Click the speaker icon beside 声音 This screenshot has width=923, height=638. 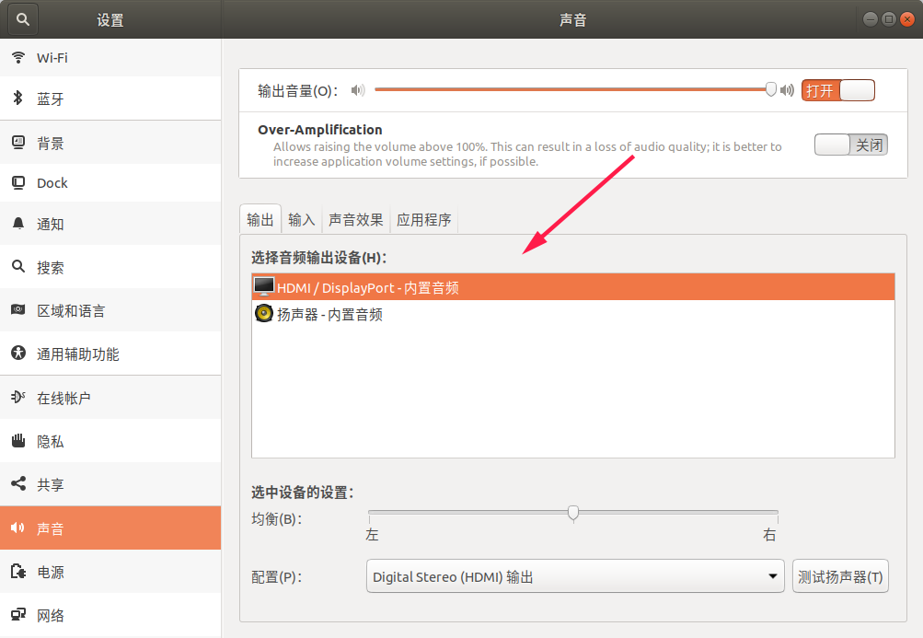[18, 528]
